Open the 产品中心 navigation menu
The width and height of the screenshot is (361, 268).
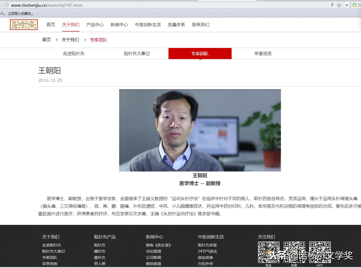pyautogui.click(x=95, y=25)
